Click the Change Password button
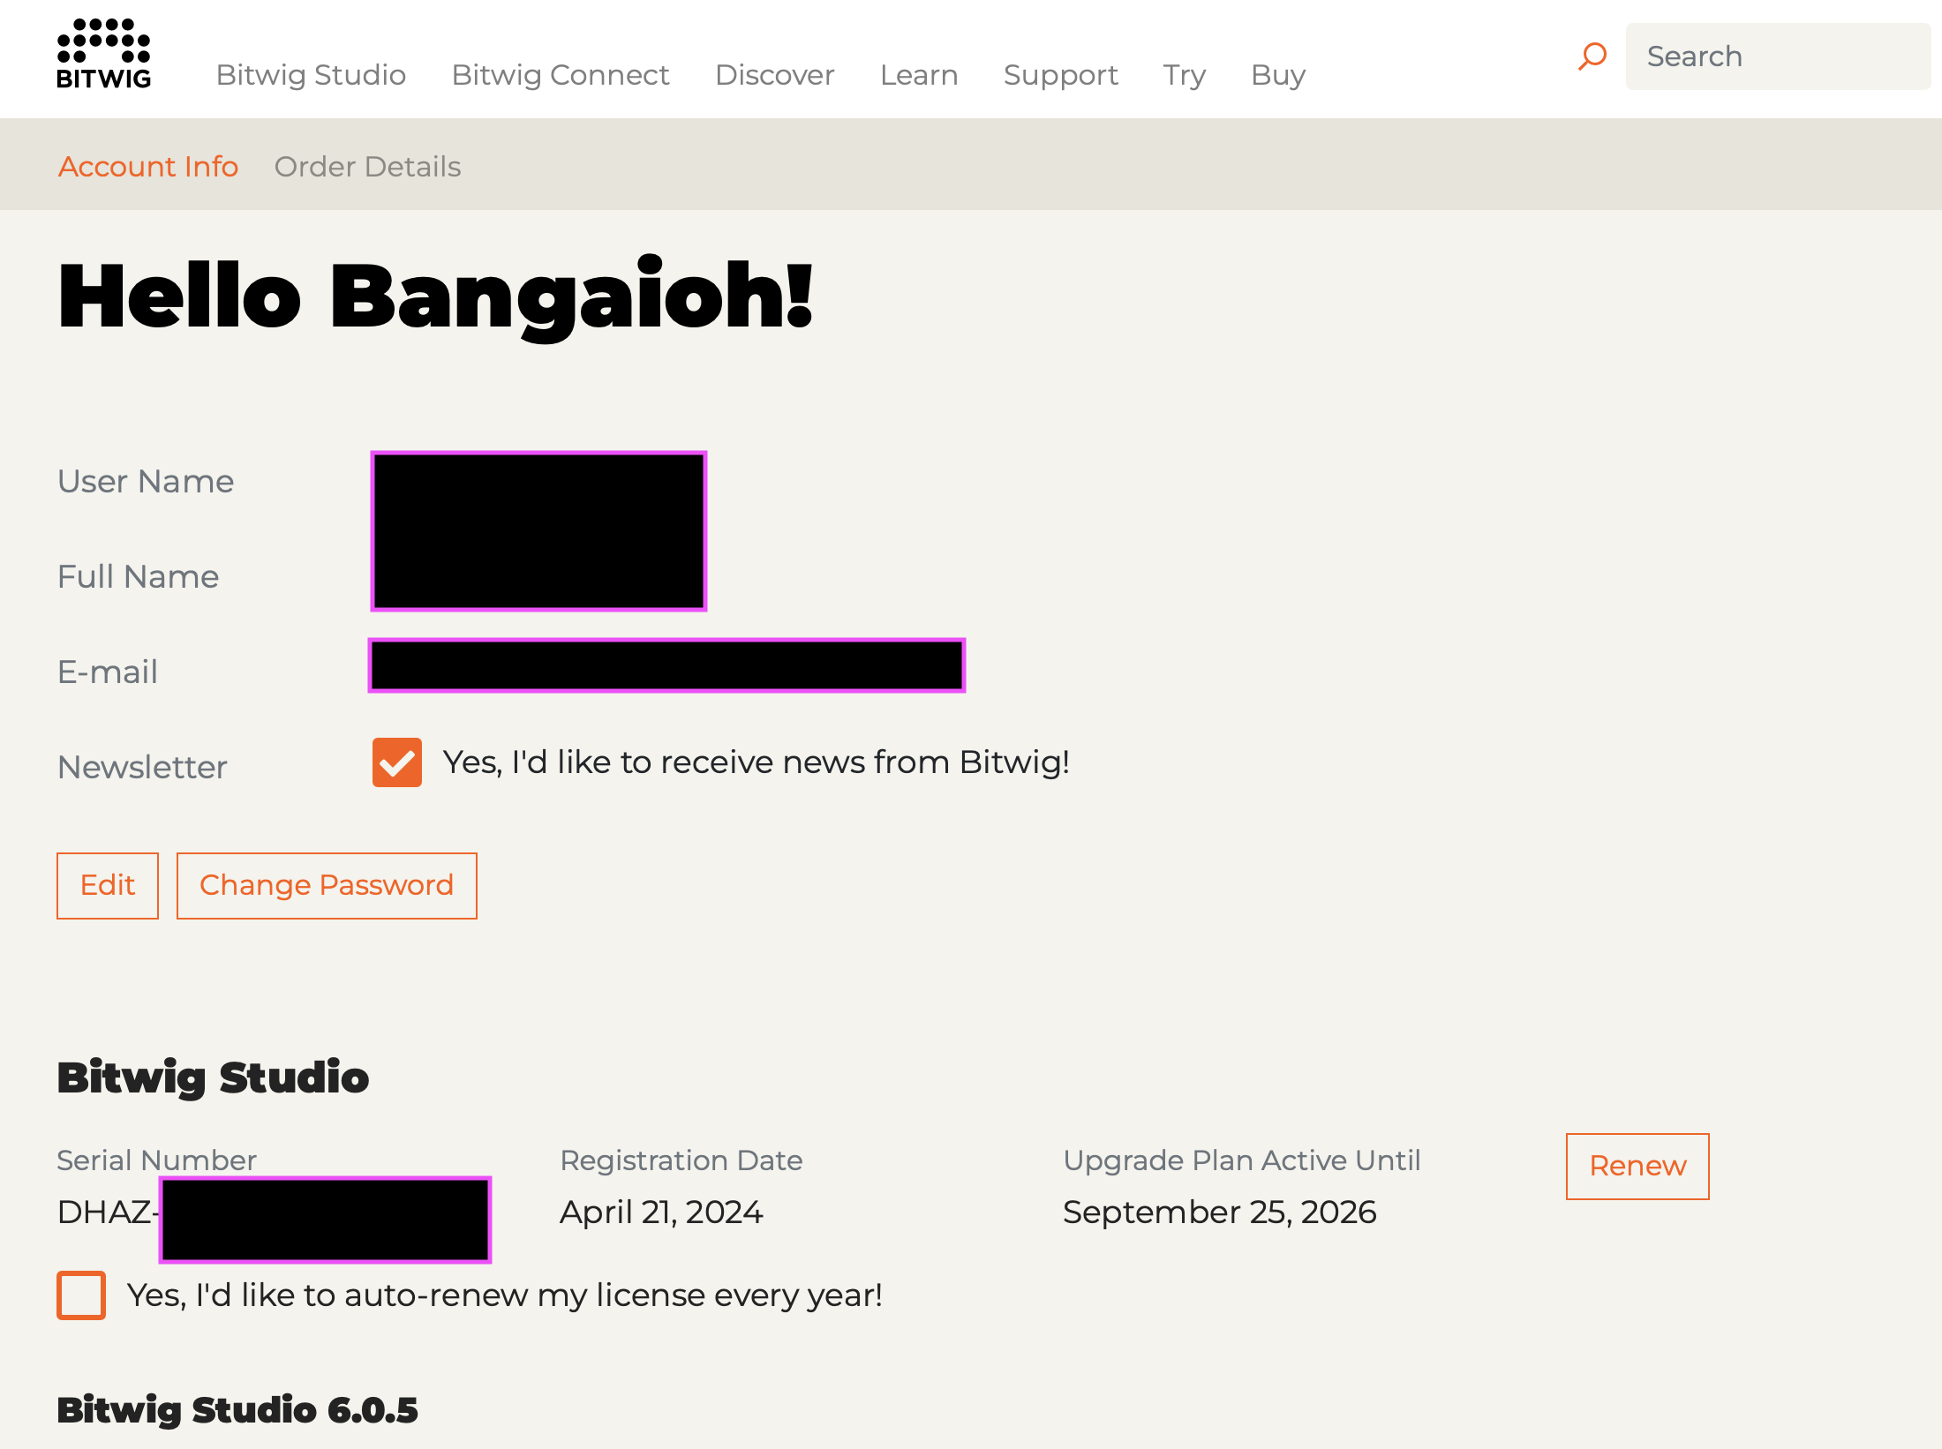This screenshot has width=1942, height=1449. pos(327,885)
